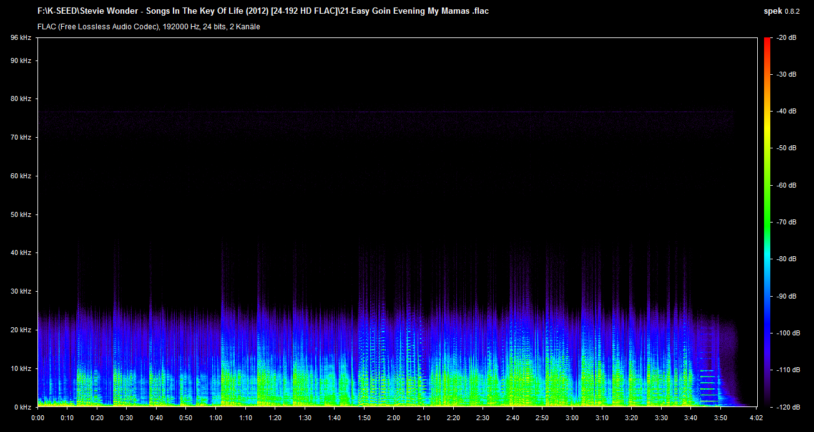
Task: Click the 50 kHz frequency axis label
Action: [21, 214]
